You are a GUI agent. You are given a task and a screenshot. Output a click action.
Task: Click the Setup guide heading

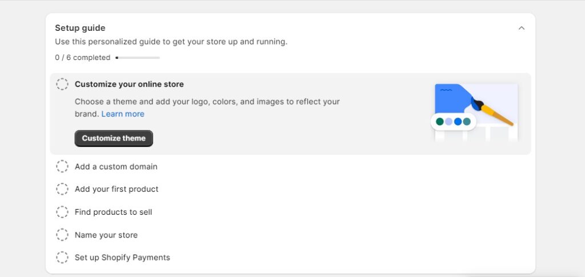click(x=80, y=28)
